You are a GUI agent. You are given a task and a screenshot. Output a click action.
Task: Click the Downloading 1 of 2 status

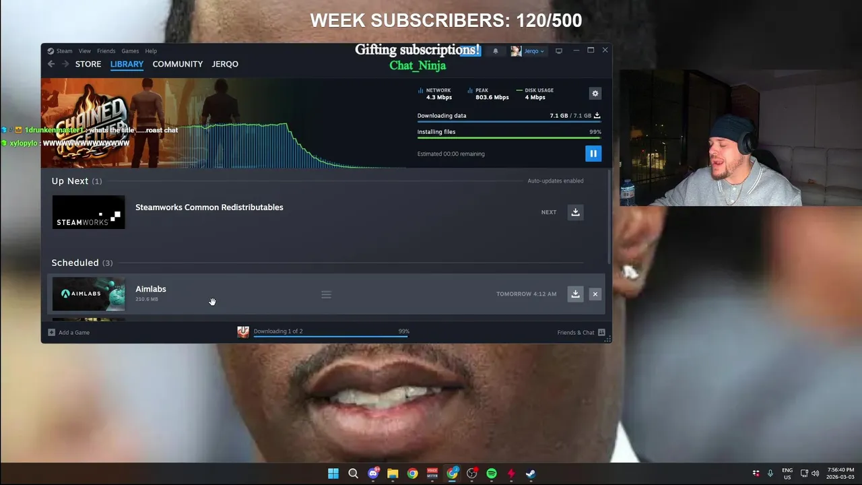[x=278, y=331]
